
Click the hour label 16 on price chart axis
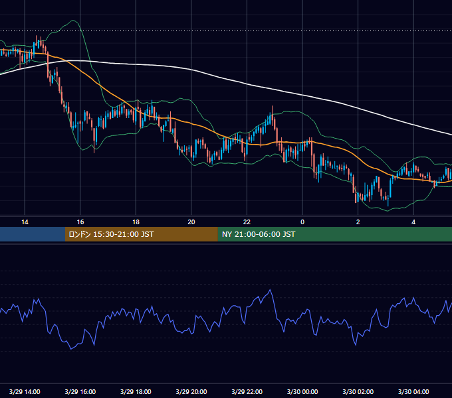[x=80, y=222]
